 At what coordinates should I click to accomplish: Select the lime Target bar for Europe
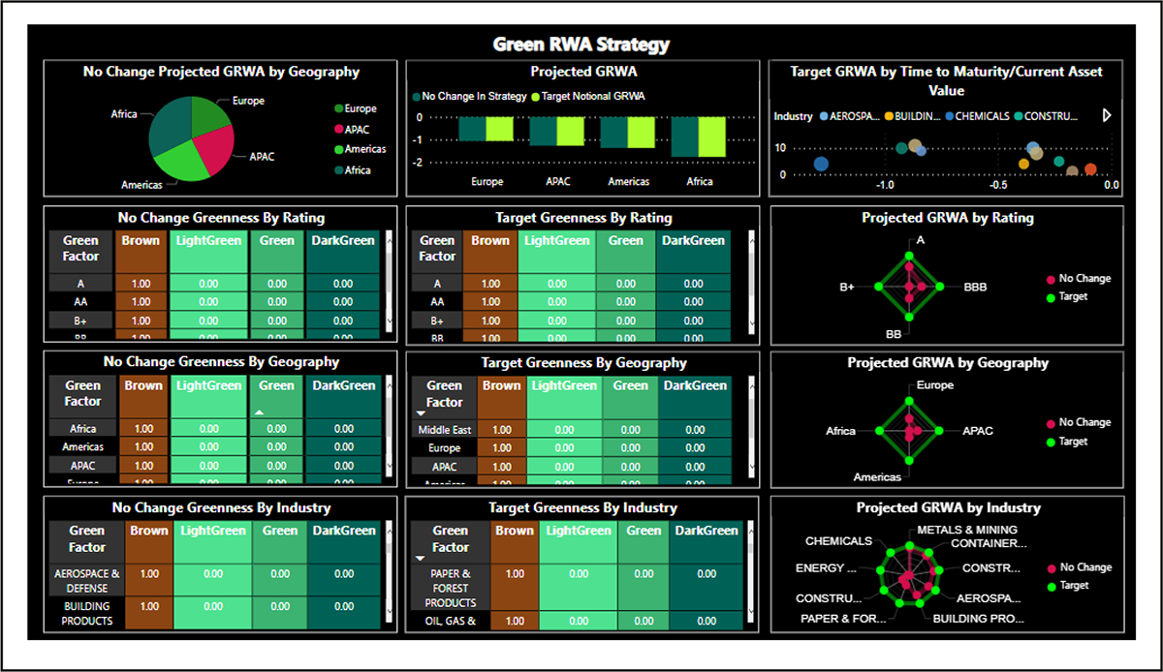500,130
